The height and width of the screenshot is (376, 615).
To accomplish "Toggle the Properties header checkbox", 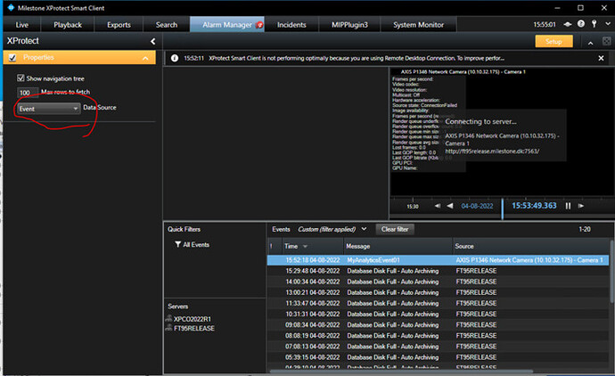I will click(x=12, y=58).
